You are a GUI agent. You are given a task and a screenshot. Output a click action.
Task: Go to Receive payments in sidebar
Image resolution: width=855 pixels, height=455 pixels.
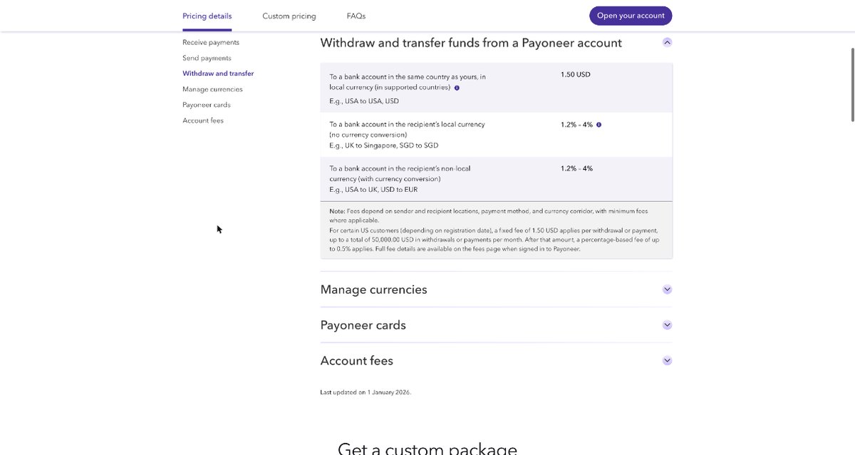click(211, 43)
